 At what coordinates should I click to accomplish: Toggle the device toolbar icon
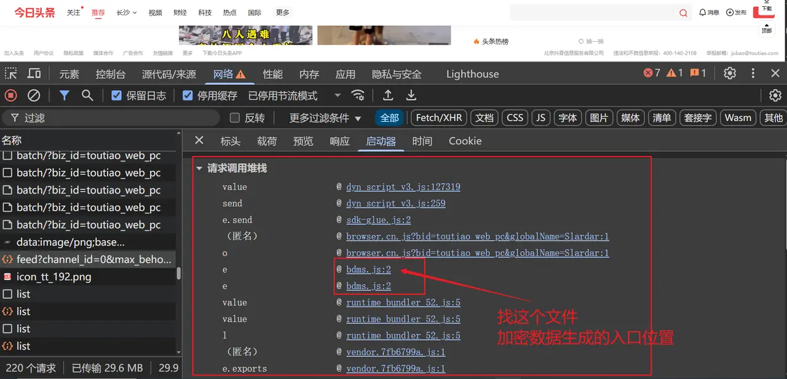point(34,74)
